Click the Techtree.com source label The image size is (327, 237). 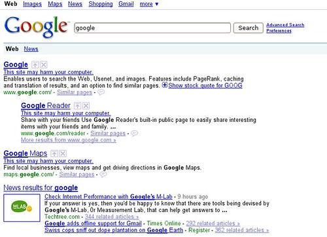pyautogui.click(x=62, y=217)
